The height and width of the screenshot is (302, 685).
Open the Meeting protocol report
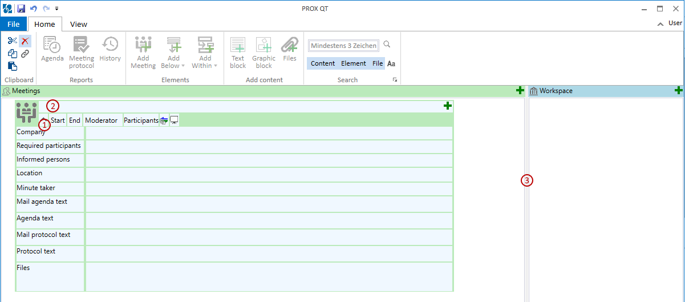coord(82,52)
